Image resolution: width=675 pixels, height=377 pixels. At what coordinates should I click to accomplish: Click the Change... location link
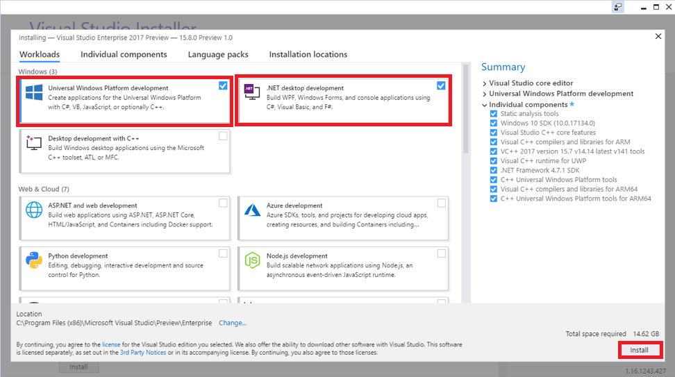click(233, 323)
